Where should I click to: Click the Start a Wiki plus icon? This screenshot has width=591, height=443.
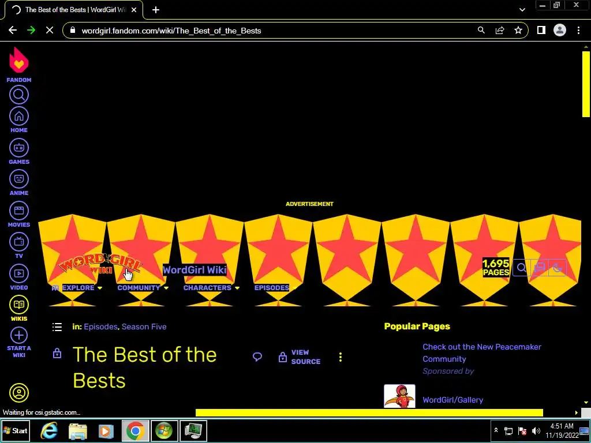tap(19, 335)
